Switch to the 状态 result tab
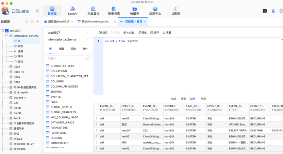Image resolution: width=283 pixels, height=154 pixels. [x=203, y=99]
